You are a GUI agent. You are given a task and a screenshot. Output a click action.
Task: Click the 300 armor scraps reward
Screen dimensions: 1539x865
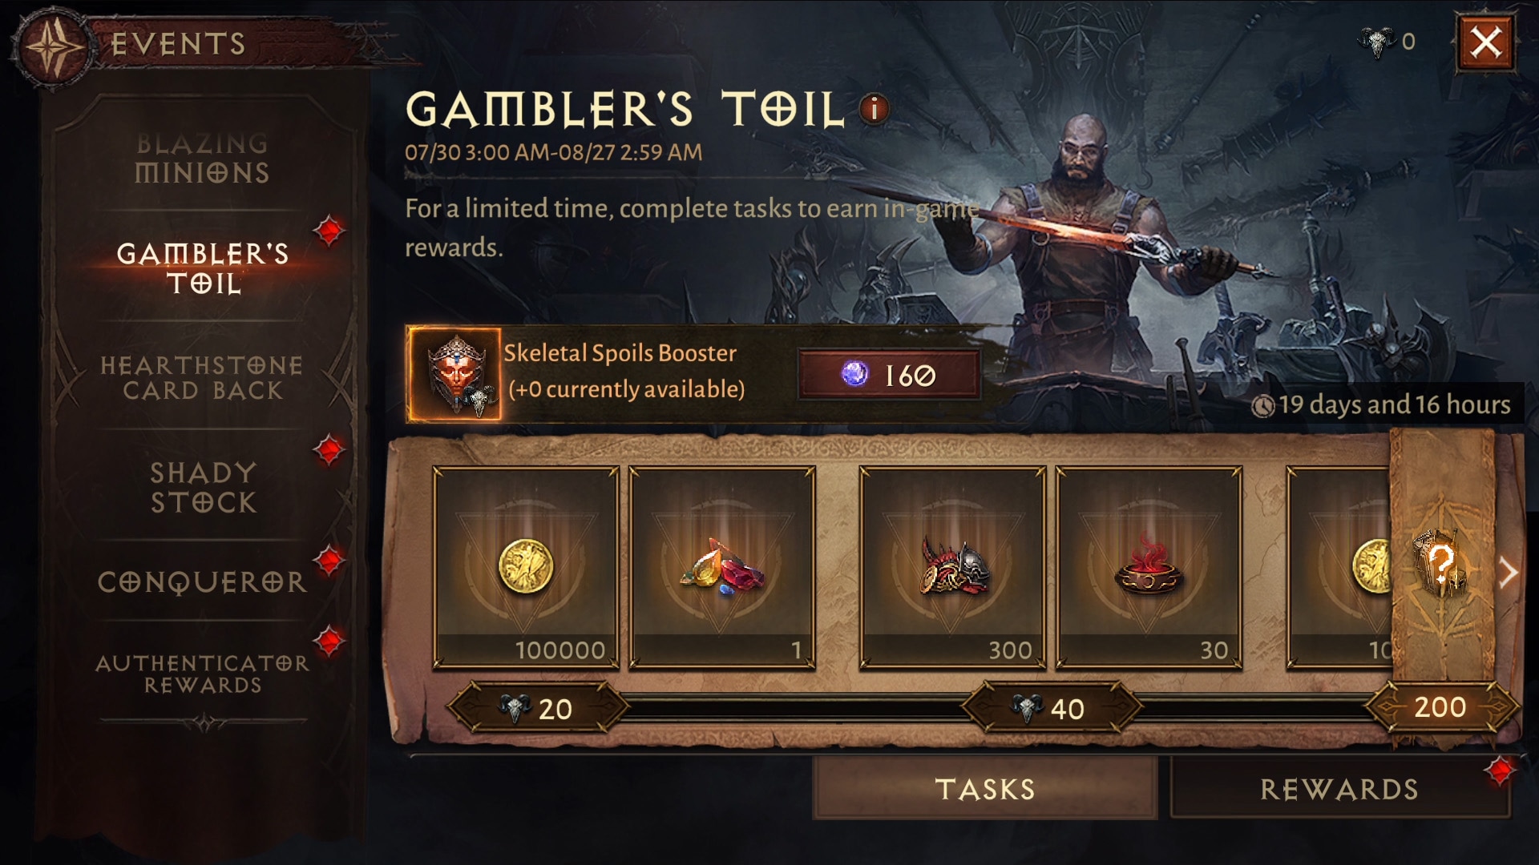tap(952, 568)
